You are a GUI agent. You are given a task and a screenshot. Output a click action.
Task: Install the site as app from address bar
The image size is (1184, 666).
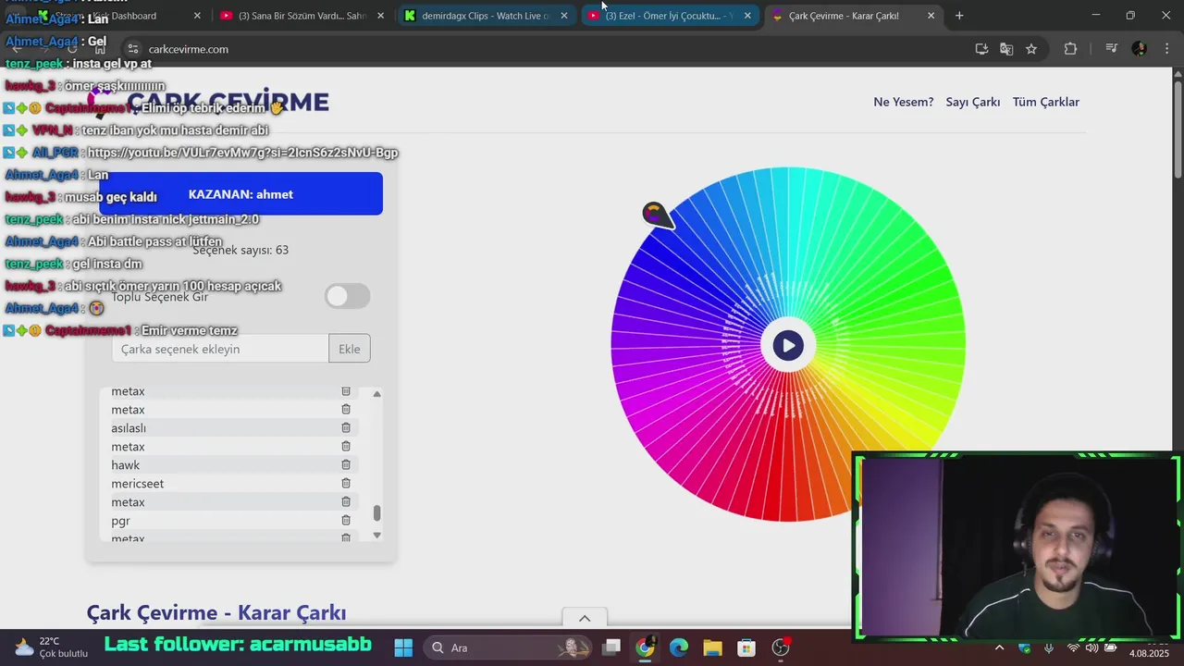point(981,49)
